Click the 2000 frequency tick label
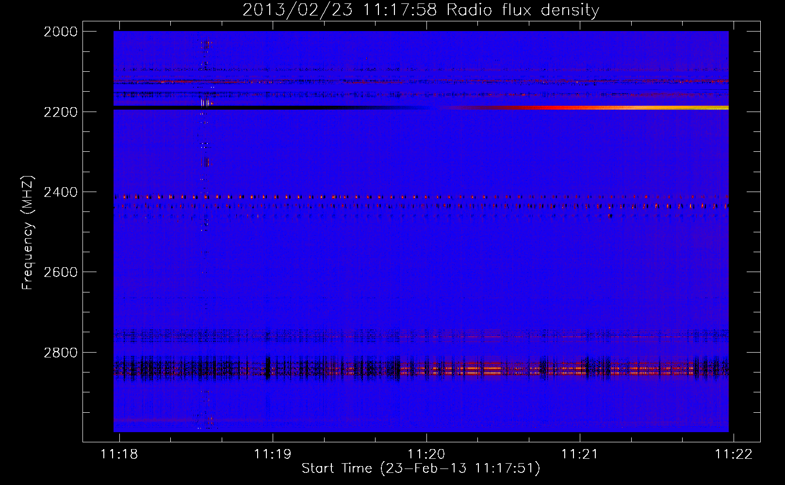 click(61, 32)
